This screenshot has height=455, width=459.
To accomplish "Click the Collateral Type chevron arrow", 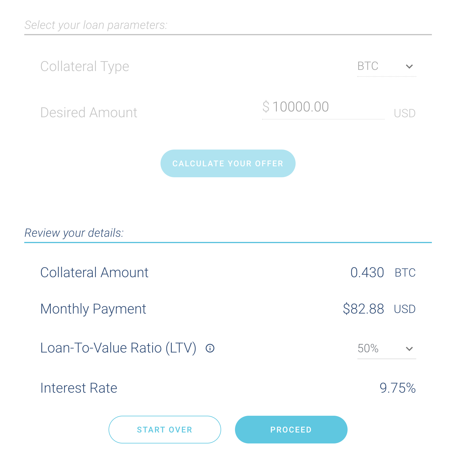I will (409, 67).
